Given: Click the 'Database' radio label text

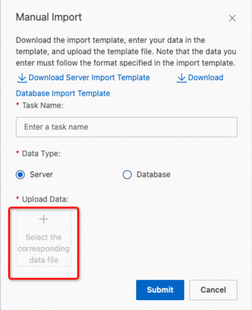Looking at the screenshot, I should [153, 175].
